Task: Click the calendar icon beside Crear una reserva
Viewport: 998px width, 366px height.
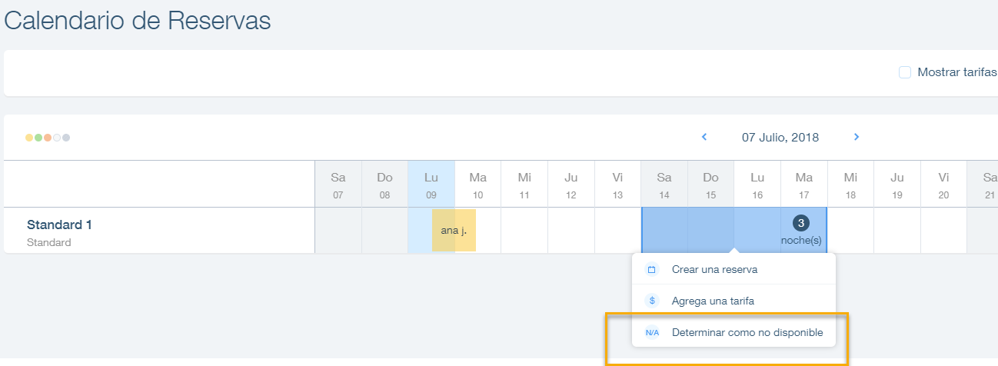Action: (x=652, y=269)
